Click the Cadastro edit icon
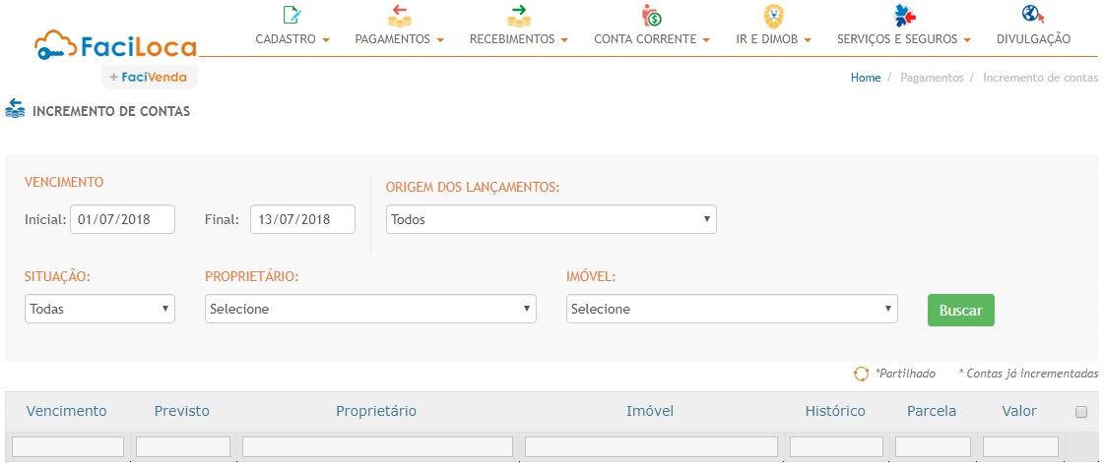This screenshot has width=1104, height=463. [x=292, y=15]
